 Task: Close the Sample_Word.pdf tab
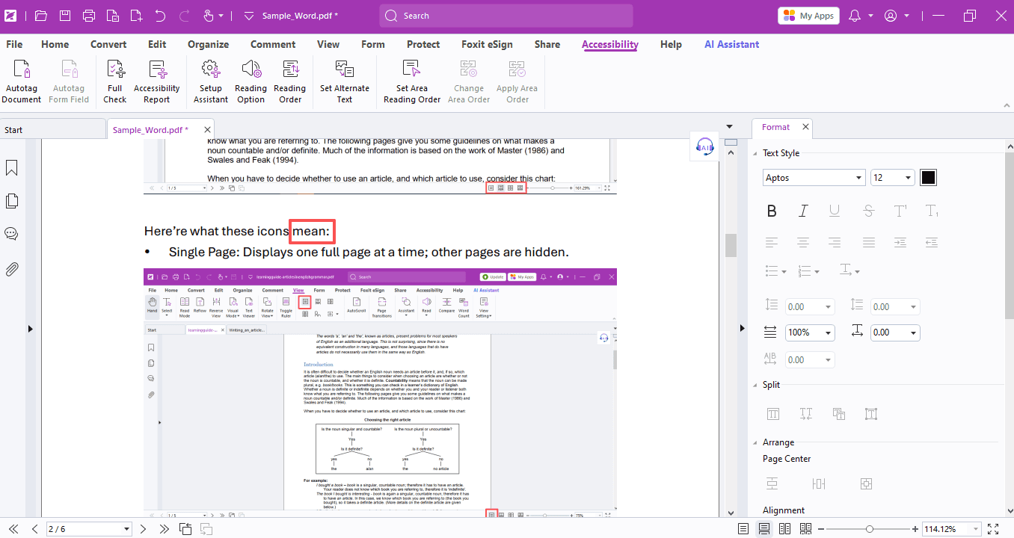tap(206, 130)
